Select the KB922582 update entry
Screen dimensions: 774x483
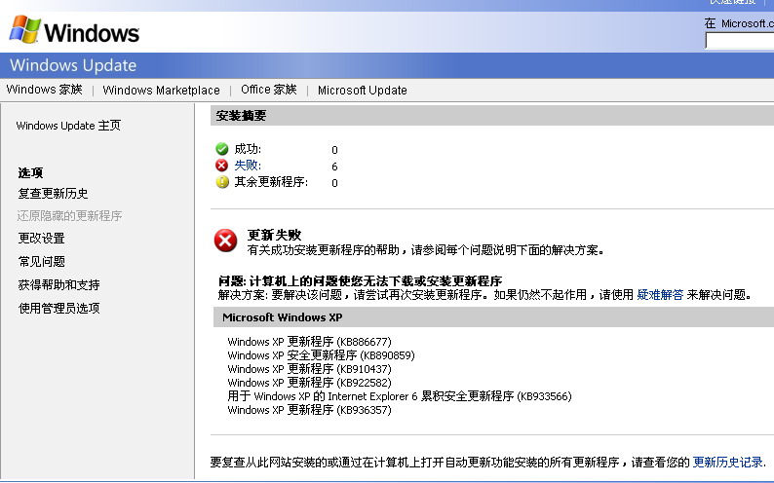(309, 383)
